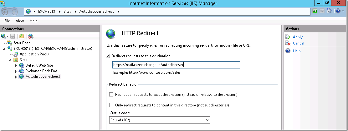Click the Exchange Back End globe icon
The height and width of the screenshot is (131, 348).
point(22,71)
